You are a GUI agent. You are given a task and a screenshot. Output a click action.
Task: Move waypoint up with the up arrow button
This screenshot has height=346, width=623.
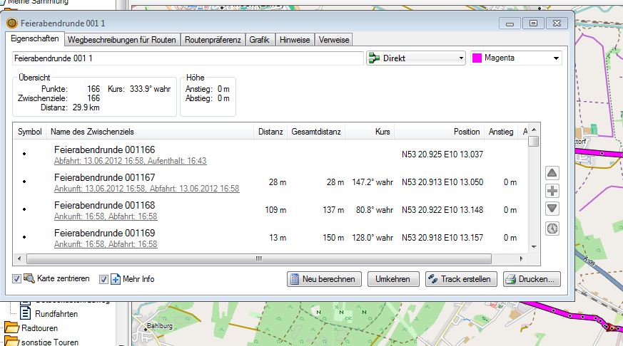pos(552,173)
